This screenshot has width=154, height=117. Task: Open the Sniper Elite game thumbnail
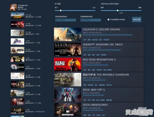(18, 93)
